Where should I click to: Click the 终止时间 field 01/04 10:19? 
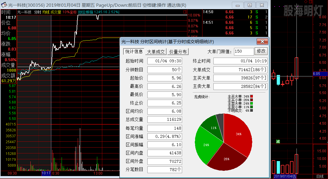pyautogui.click(x=240, y=61)
